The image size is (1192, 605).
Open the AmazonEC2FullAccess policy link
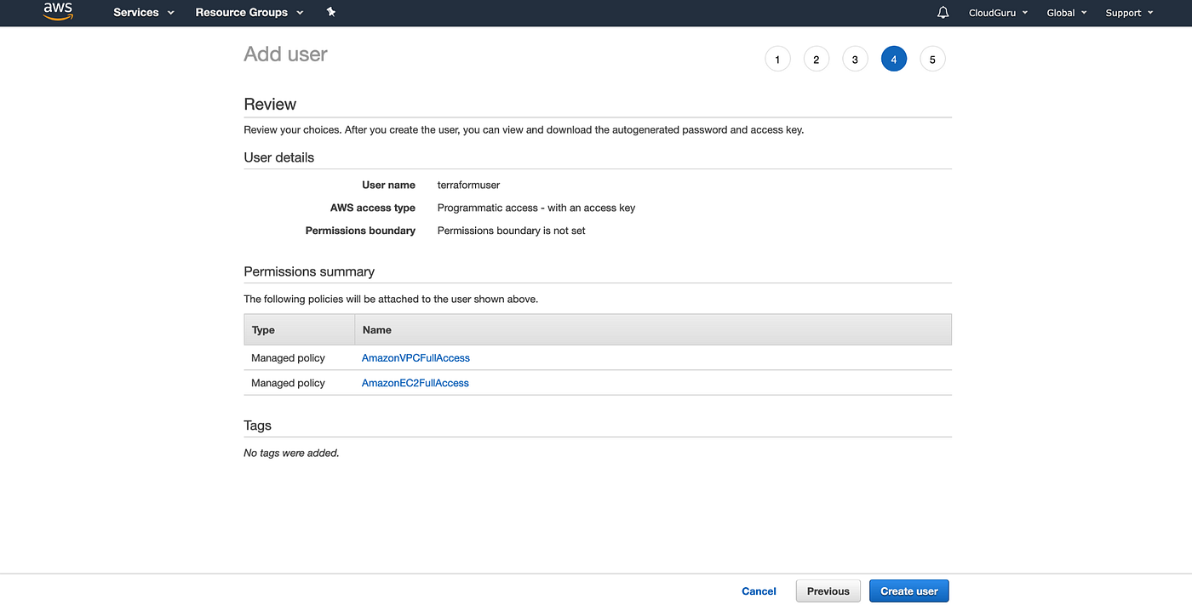(415, 382)
